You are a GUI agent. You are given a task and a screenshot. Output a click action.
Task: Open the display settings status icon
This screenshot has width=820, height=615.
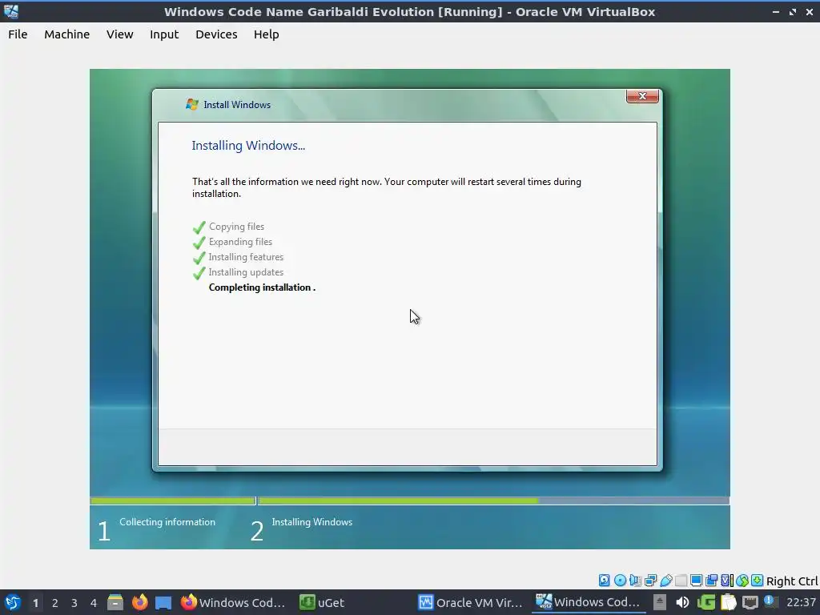[x=696, y=580]
